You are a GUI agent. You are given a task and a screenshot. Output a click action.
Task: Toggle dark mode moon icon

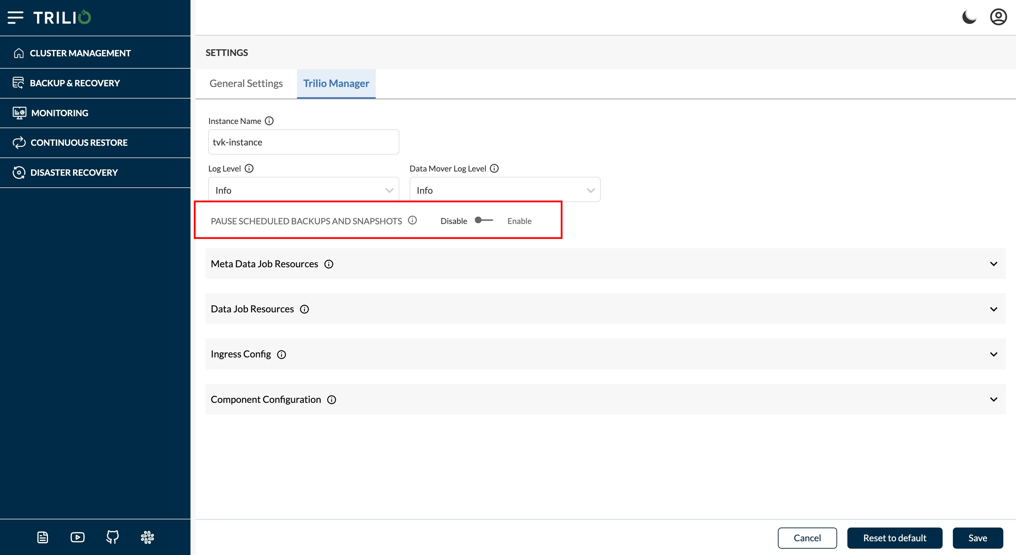pyautogui.click(x=969, y=17)
